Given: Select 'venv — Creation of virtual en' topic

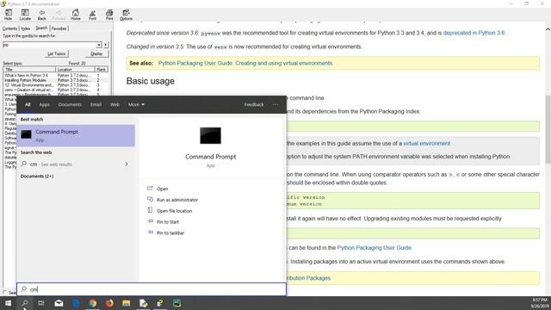Looking at the screenshot, I should [x=28, y=90].
